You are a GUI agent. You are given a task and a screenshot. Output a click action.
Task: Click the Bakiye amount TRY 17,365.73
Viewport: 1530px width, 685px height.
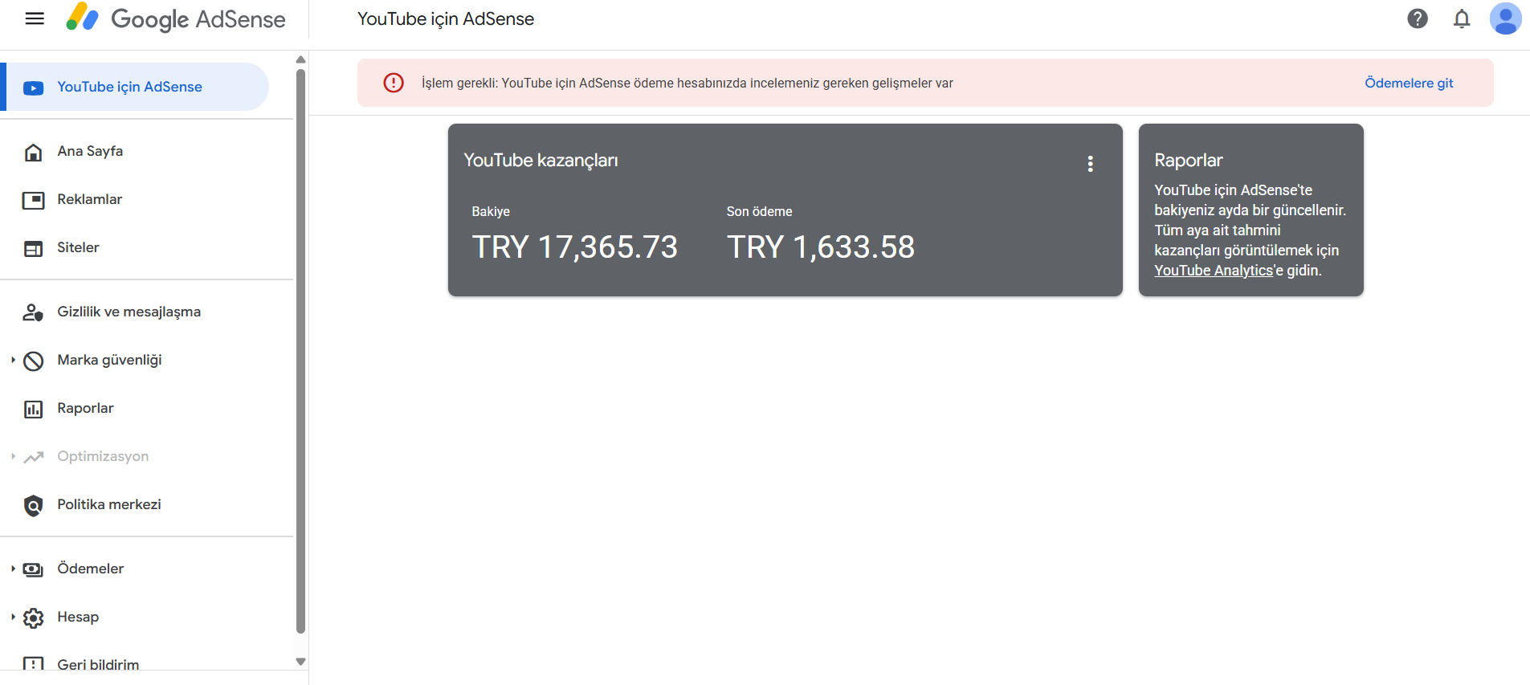pos(575,247)
